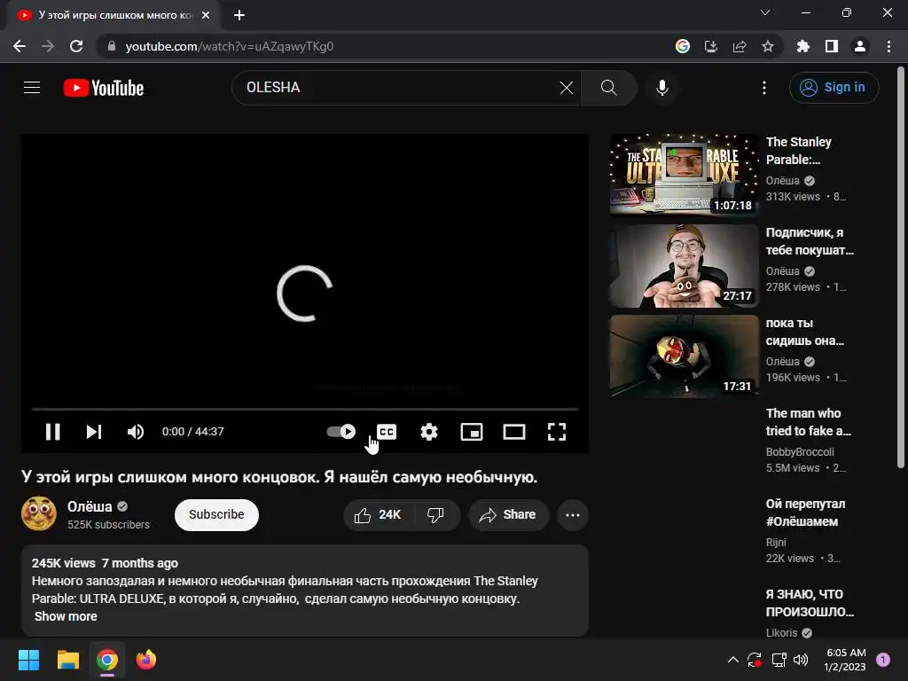Open 'пока ты сидишь она...' title

805,332
